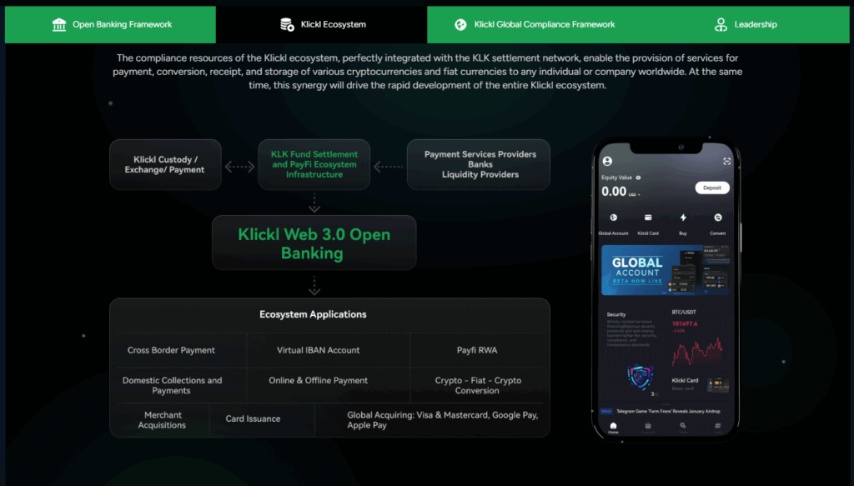Click the security shield graphic

[x=640, y=377]
